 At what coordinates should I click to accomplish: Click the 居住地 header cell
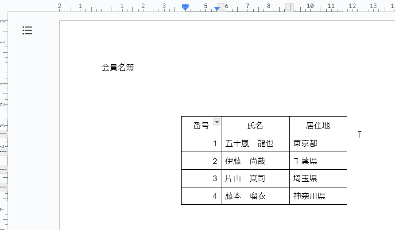(318, 125)
